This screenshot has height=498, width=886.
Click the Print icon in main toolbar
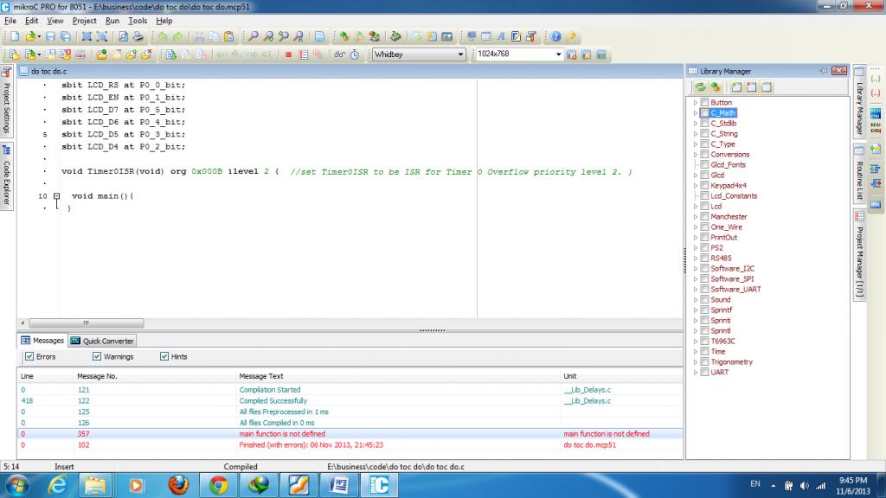(138, 37)
